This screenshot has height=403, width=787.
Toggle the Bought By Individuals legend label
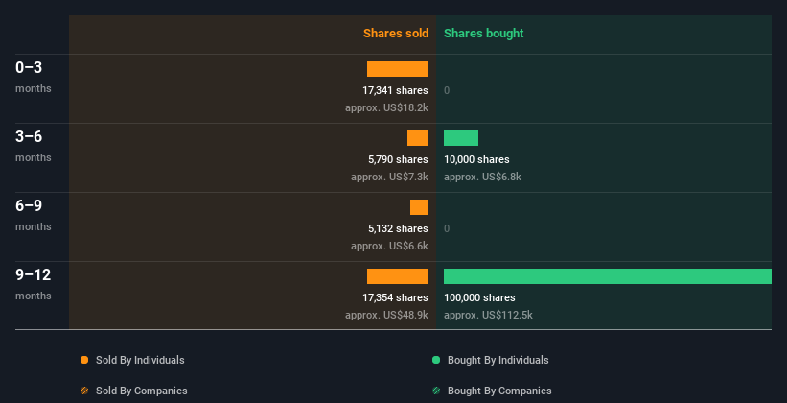(498, 360)
